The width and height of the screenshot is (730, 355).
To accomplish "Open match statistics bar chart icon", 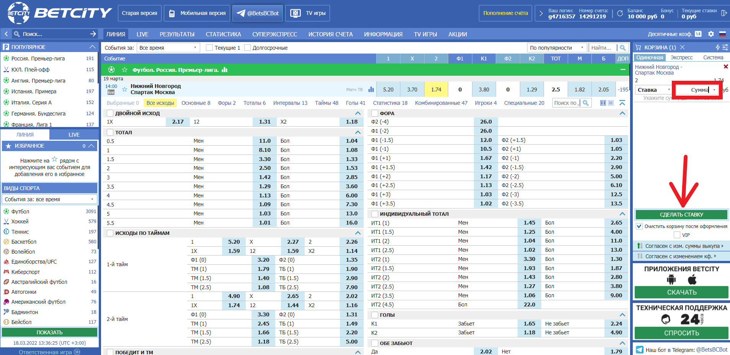I will coord(371,89).
